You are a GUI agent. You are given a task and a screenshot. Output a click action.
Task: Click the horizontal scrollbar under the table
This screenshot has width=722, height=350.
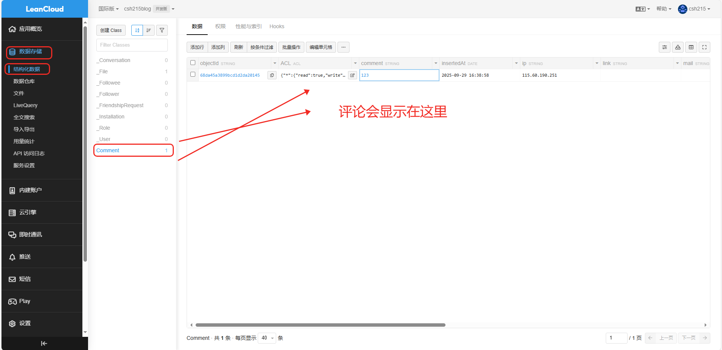point(320,325)
